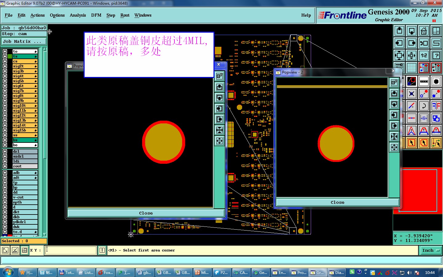Open the File menu
443x277 pixels.
(9, 15)
